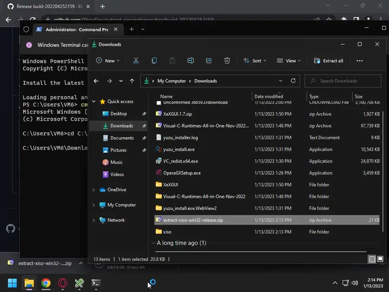Click the network icon in system tray
389x292 pixels.
[x=345, y=283]
